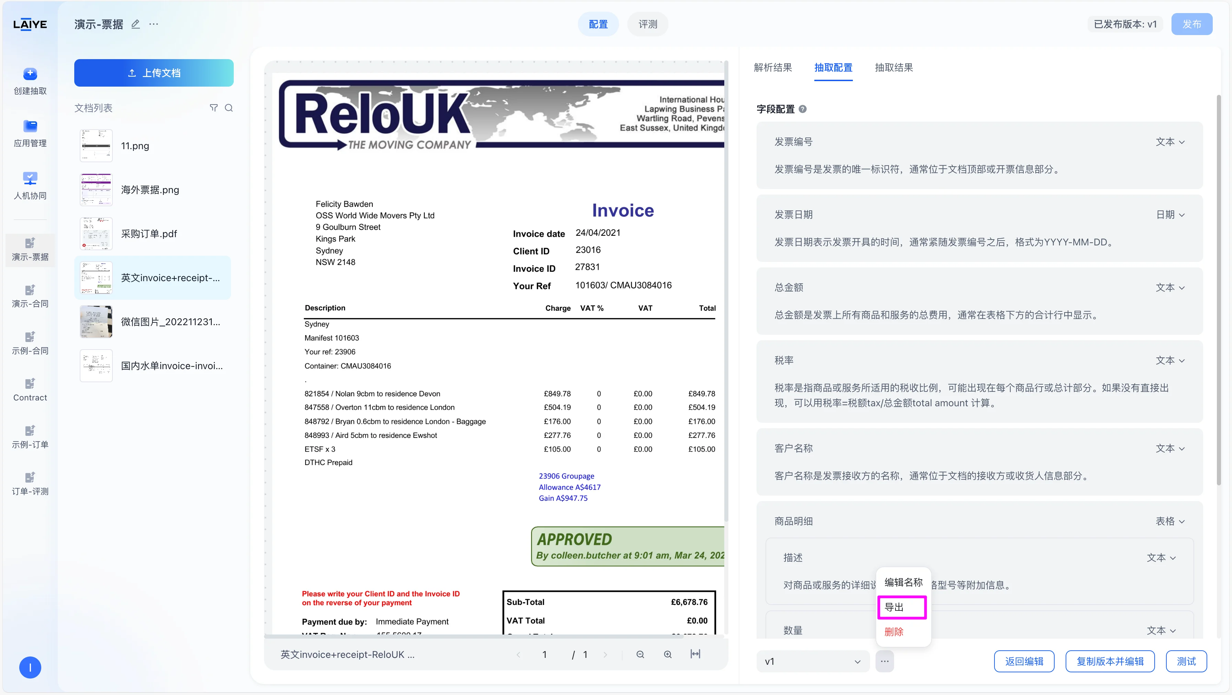Click the version more-options button
This screenshot has height=695, width=1232.
[x=884, y=661]
